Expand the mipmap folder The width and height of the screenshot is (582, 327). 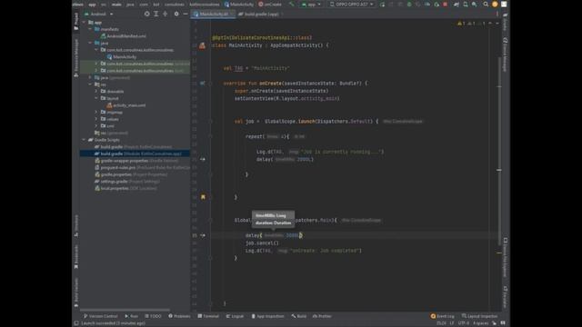96,112
